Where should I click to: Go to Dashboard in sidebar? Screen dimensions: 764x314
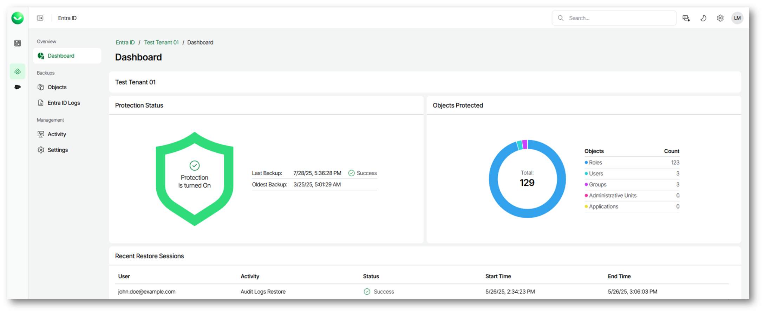(61, 56)
